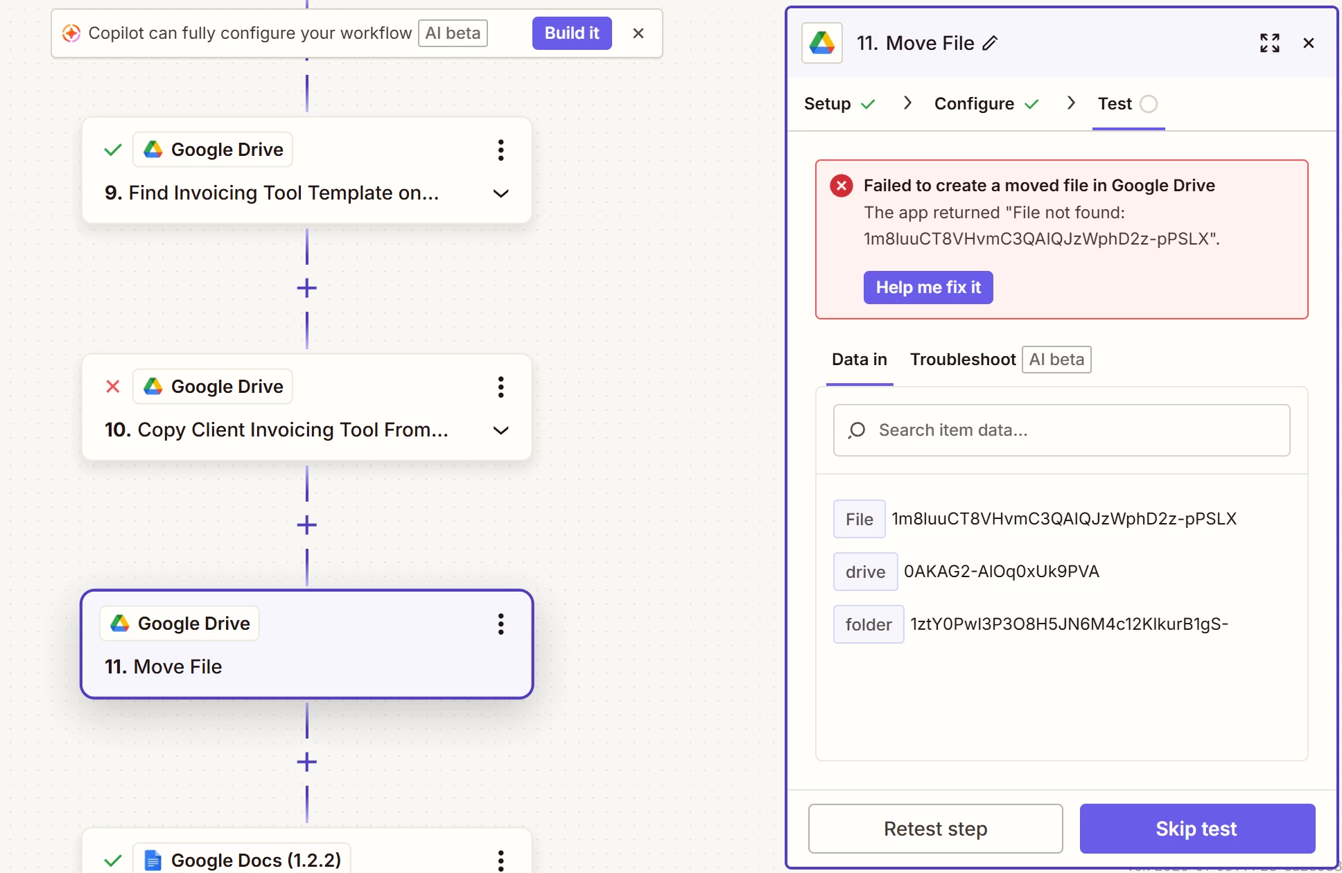Click the Skip test button

[1196, 829]
